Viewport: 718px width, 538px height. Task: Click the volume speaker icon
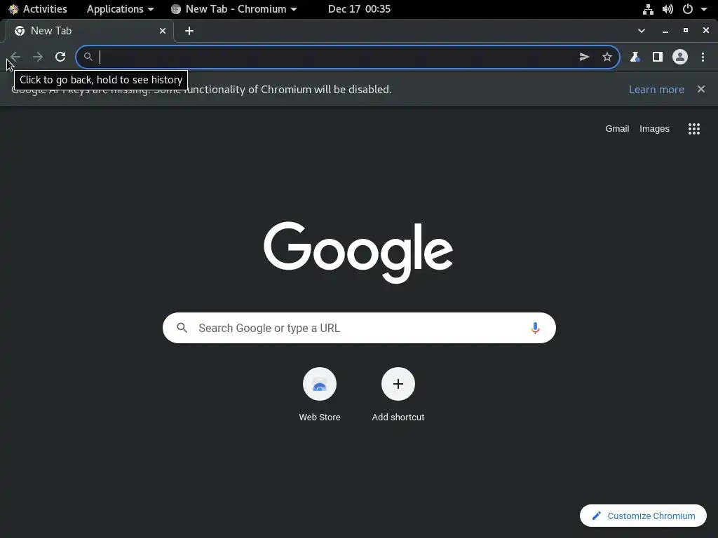tap(668, 8)
